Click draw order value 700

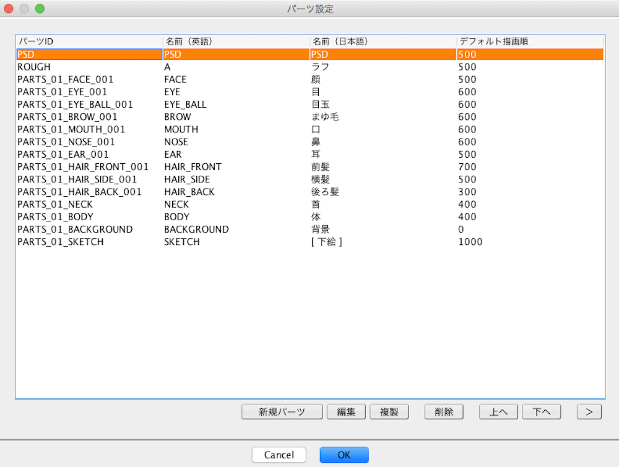pyautogui.click(x=530, y=167)
